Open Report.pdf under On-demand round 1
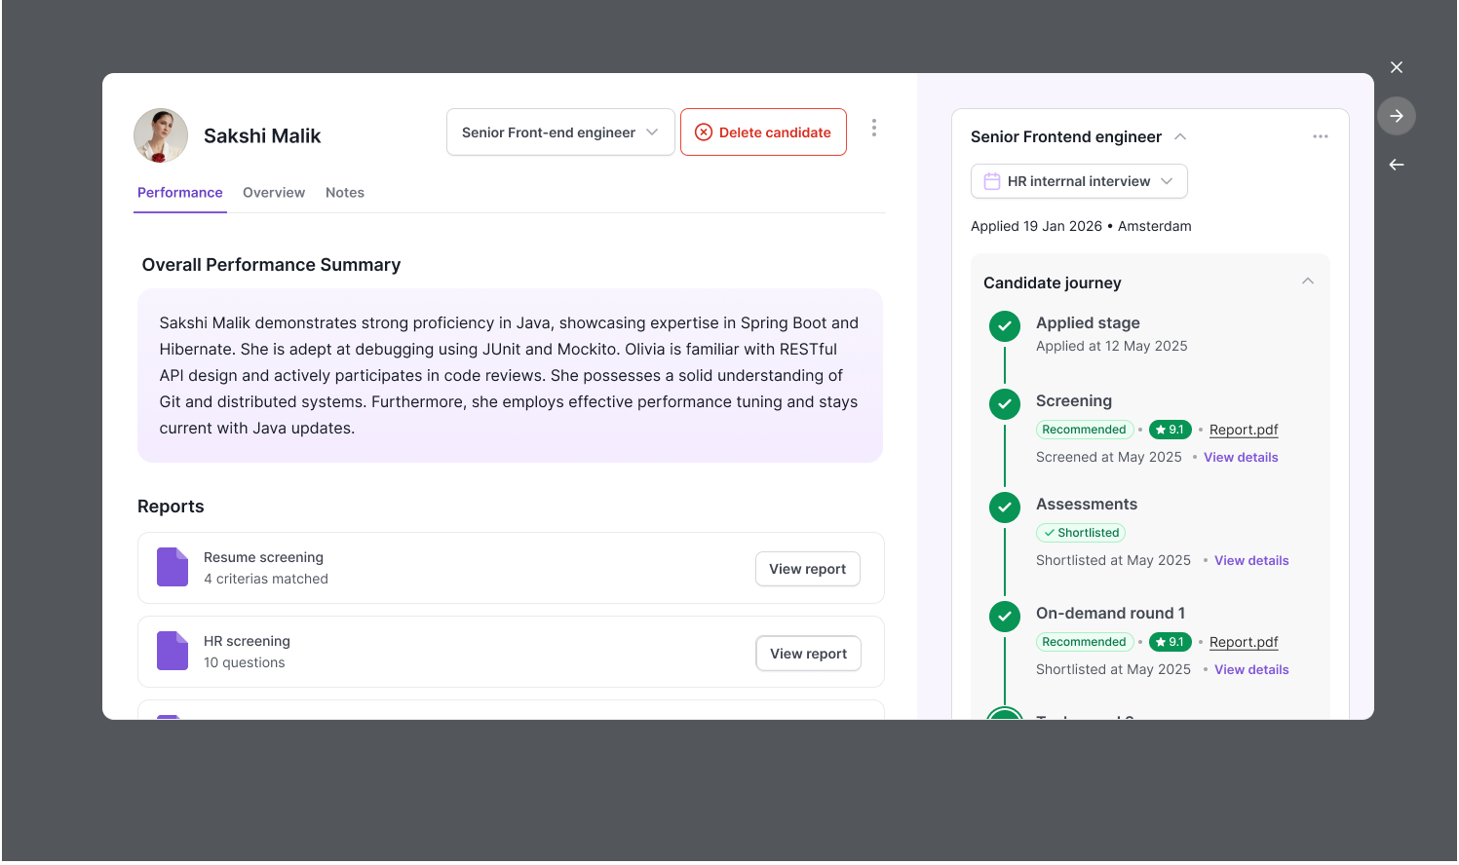Viewport: 1459px width, 865px height. click(x=1244, y=642)
